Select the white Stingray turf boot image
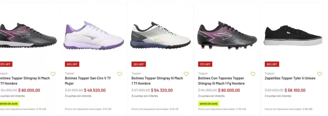 tap(160, 35)
